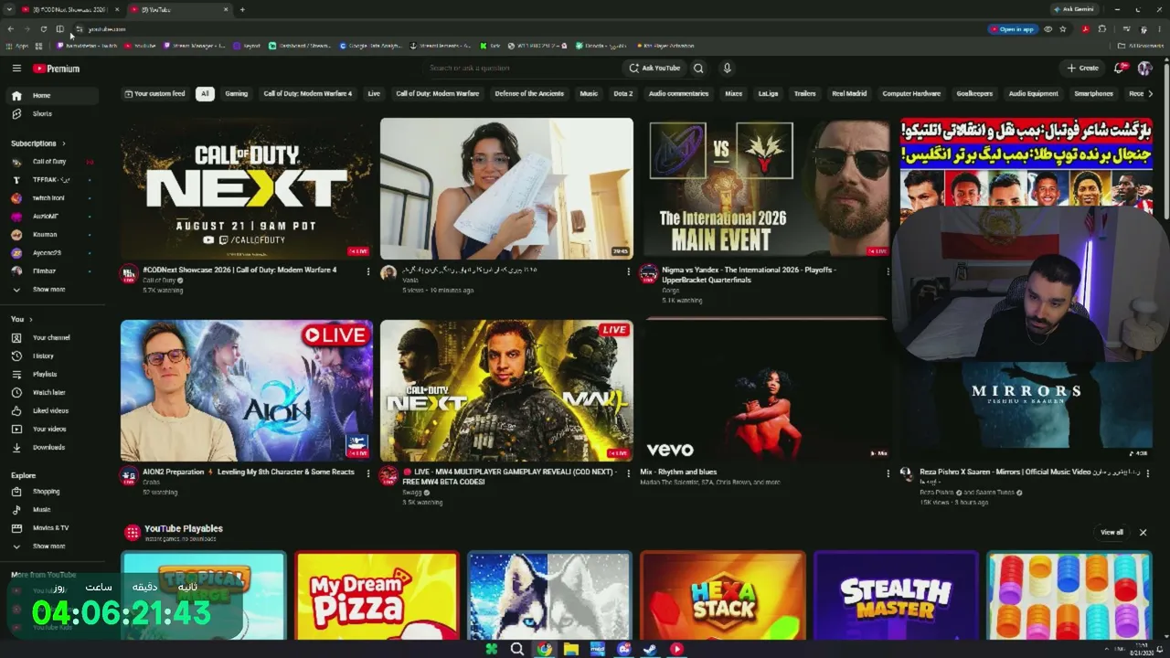Open the browser extensions puzzle icon
The width and height of the screenshot is (1170, 658).
coord(1101,29)
